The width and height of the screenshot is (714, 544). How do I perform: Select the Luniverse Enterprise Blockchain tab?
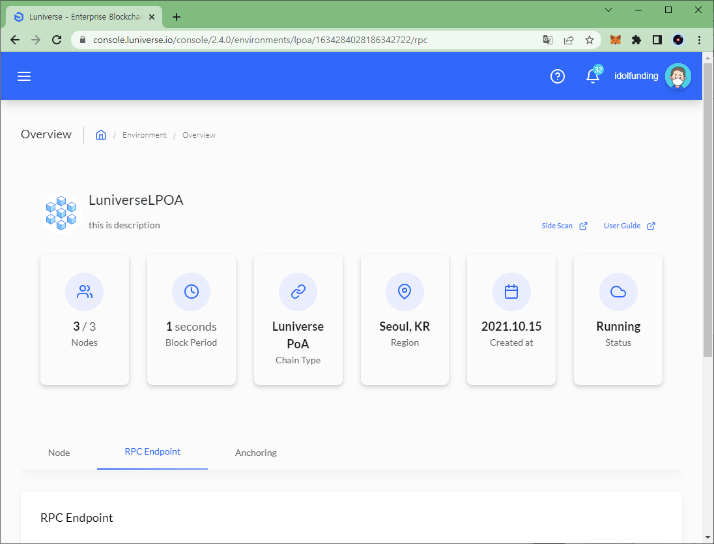(x=84, y=17)
